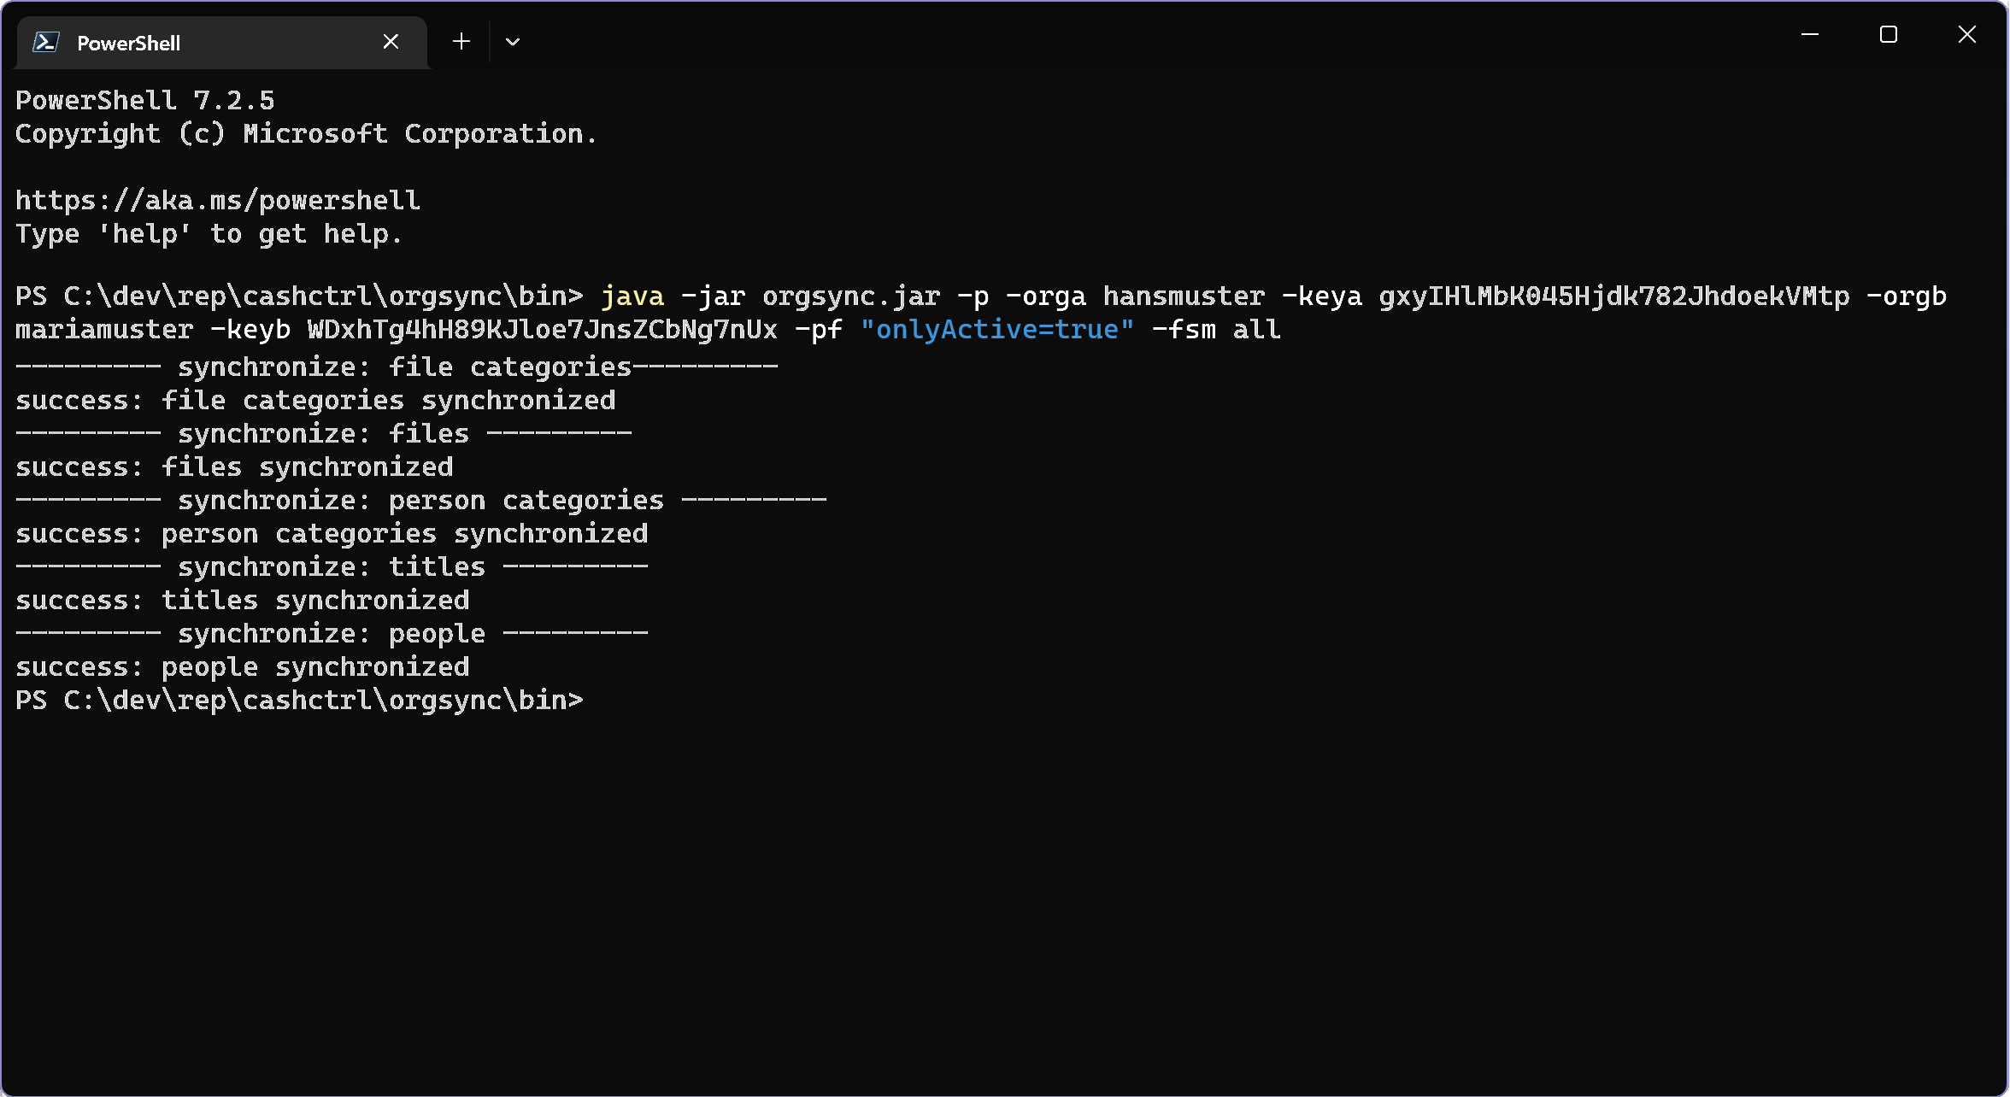Click the last empty prompt line

pyautogui.click(x=299, y=701)
